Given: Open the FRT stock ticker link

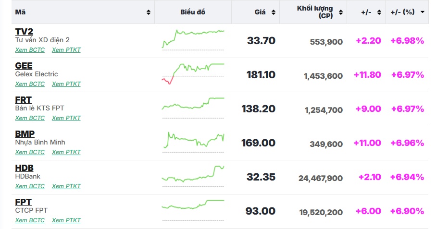Looking at the screenshot, I should point(23,100).
